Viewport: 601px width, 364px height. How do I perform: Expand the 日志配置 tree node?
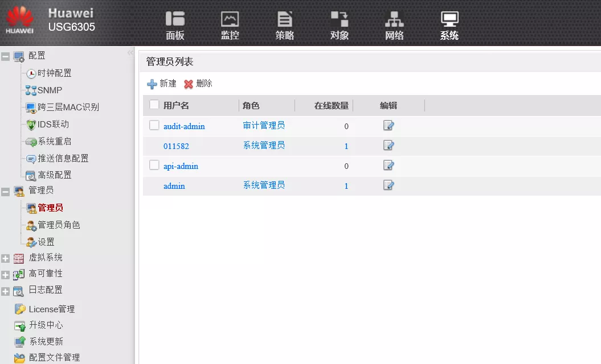pyautogui.click(x=6, y=291)
